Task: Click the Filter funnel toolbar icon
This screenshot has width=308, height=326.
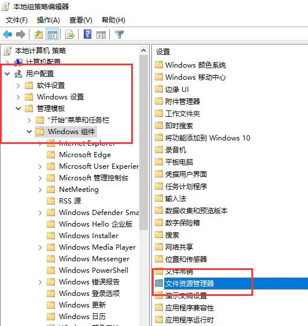Action: 119,35
